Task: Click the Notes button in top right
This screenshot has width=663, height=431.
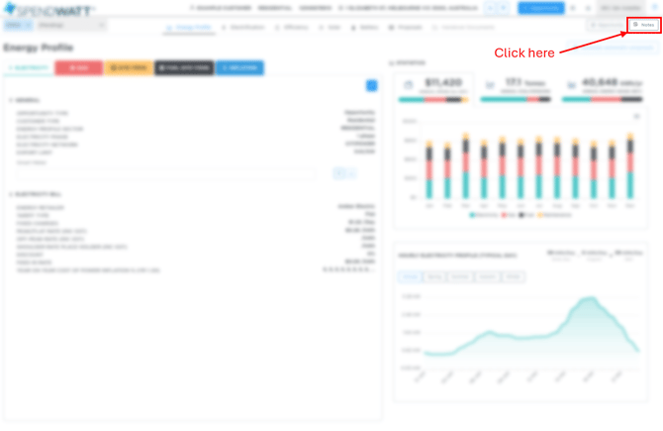Action: point(644,24)
